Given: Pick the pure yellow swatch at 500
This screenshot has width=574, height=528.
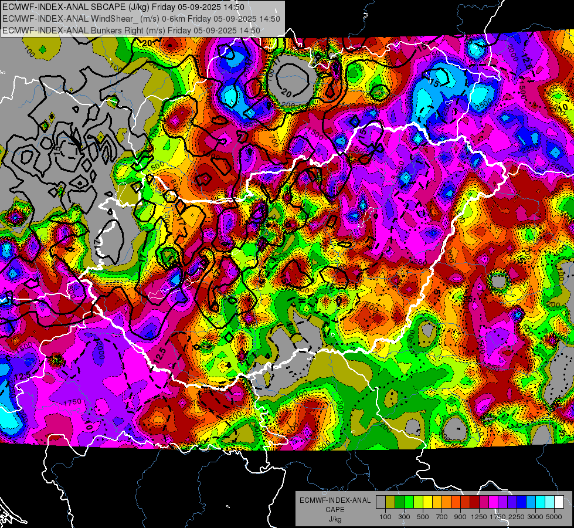Looking at the screenshot, I should 427,502.
